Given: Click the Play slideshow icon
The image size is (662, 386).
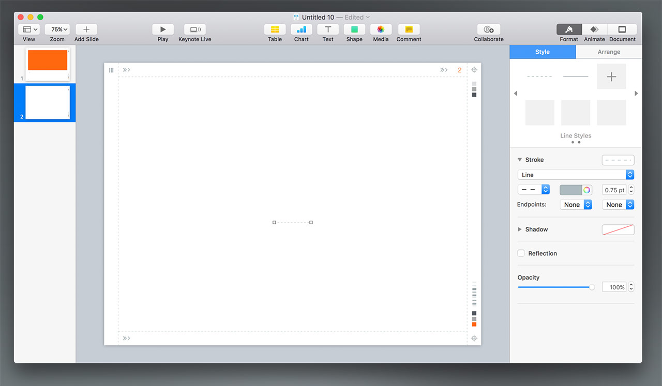Looking at the screenshot, I should tap(163, 29).
